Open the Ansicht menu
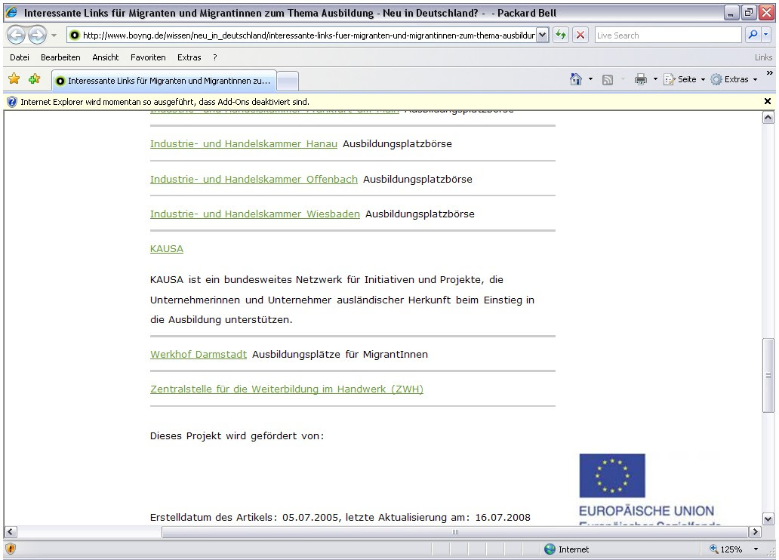779x560 pixels. point(106,57)
